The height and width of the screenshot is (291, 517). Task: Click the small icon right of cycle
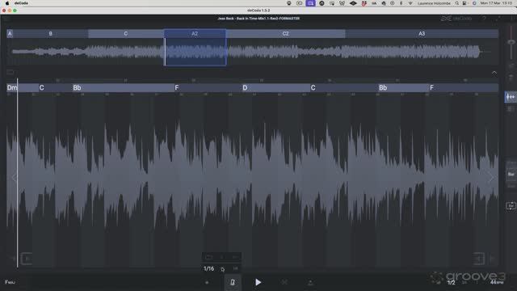tap(235, 268)
